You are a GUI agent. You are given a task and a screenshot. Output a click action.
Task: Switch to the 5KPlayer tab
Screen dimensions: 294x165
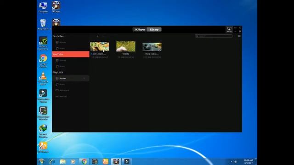pyautogui.click(x=140, y=29)
